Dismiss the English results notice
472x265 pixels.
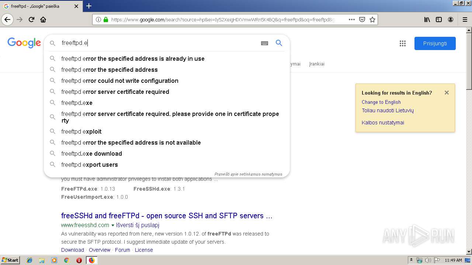(x=447, y=93)
